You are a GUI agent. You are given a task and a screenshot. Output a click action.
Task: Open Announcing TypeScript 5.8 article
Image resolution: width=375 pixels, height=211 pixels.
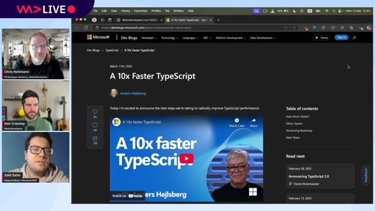(x=309, y=176)
